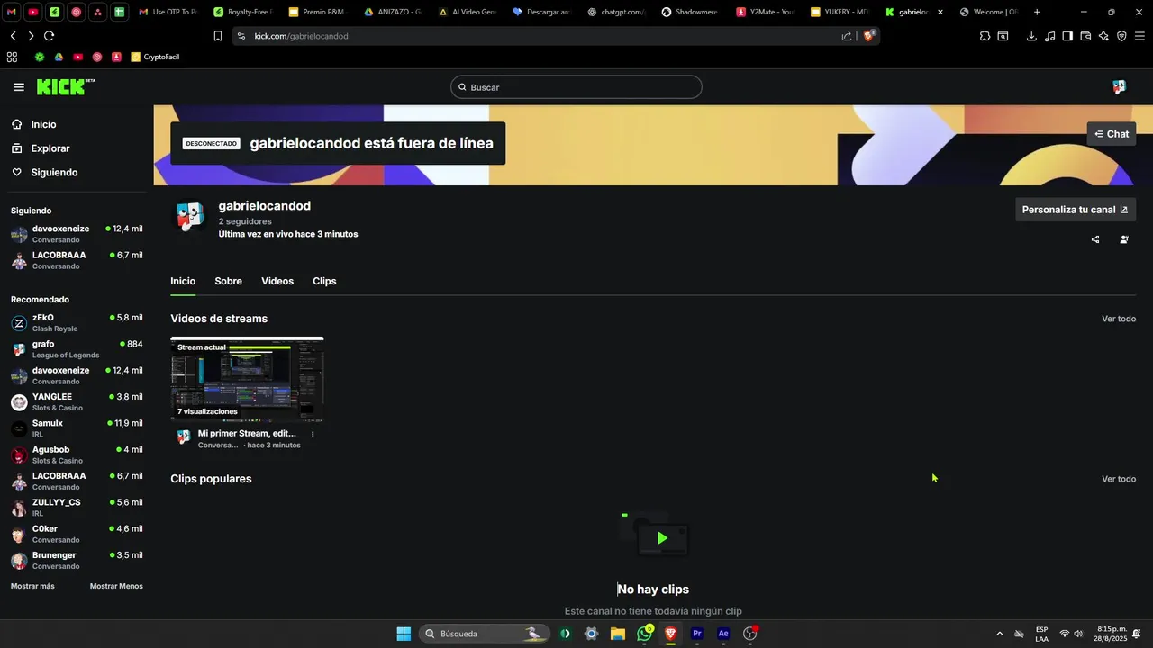Screen dimensions: 1153x648
Task: Open the browser main menu icon
Action: (1140, 36)
